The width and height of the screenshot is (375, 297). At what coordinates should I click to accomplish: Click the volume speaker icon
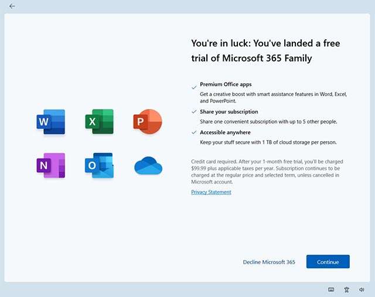tap(362, 289)
